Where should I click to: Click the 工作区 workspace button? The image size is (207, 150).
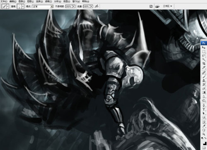pos(167,6)
